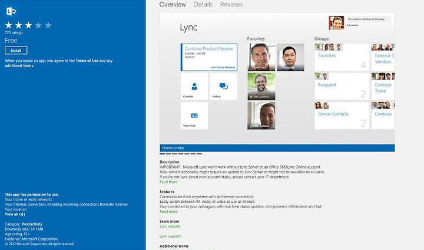Switch to the Overview tab
Screen dimensions: 424x250
pyautogui.click(x=173, y=4)
